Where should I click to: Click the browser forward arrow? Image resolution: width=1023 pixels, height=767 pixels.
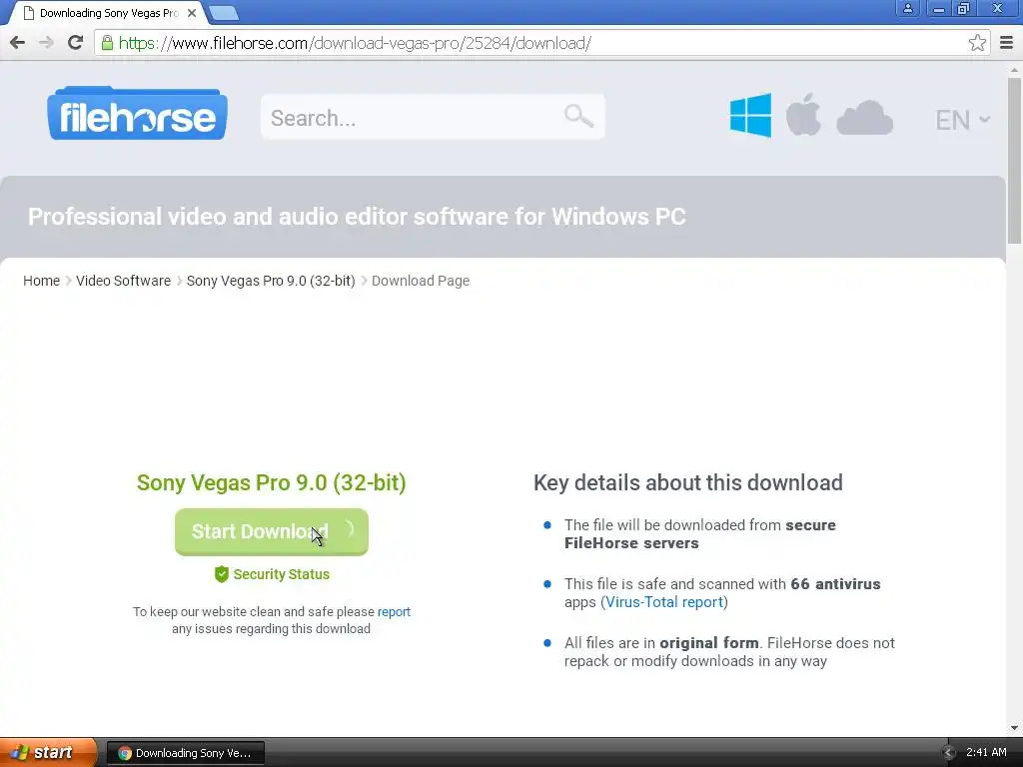46,43
